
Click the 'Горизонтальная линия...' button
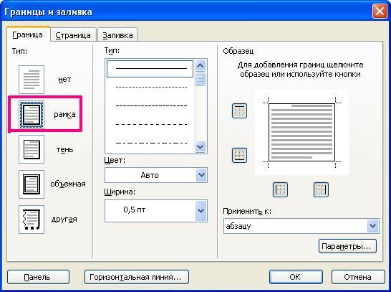[x=137, y=277]
